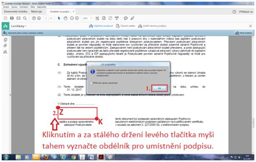The image size is (256, 162).
Task: Click the Highlight pen icon in toolbar
Action: click(132, 18)
